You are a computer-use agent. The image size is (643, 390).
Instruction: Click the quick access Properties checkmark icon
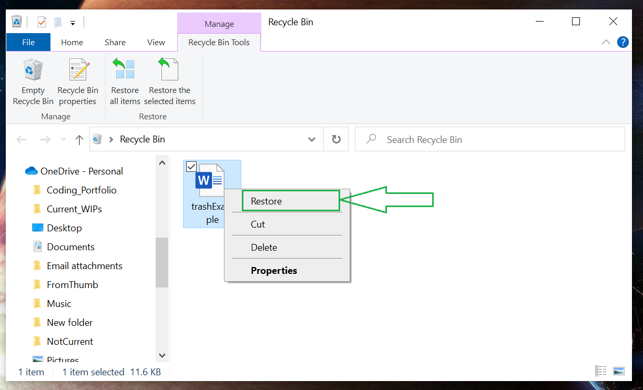click(42, 22)
